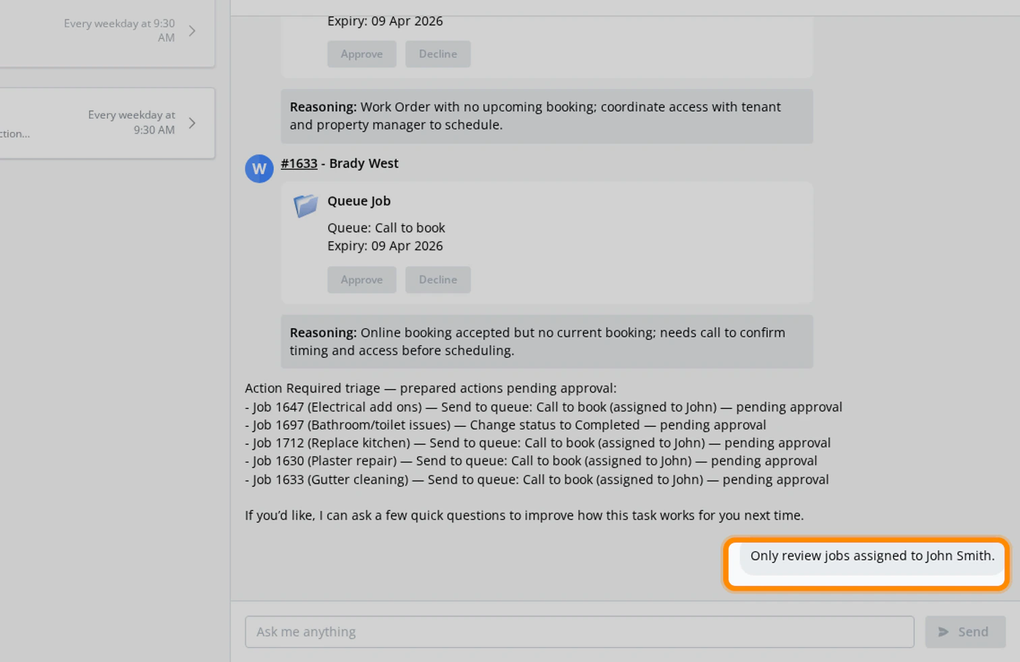The height and width of the screenshot is (662, 1020).
Task: Decline the first Queue Job card
Action: (438, 53)
